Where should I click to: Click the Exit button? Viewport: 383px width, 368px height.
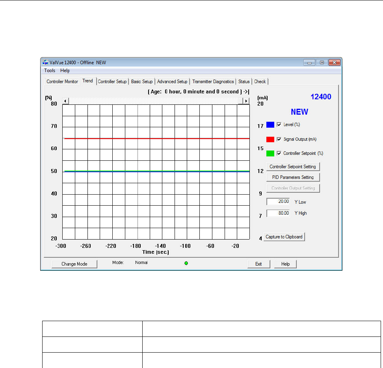tap(258, 264)
